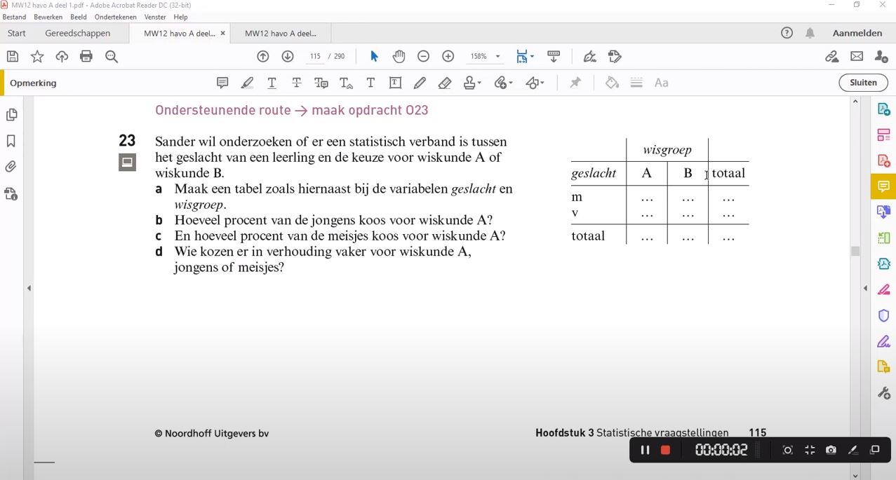Switch to the Gereedschappen tab

tap(78, 33)
